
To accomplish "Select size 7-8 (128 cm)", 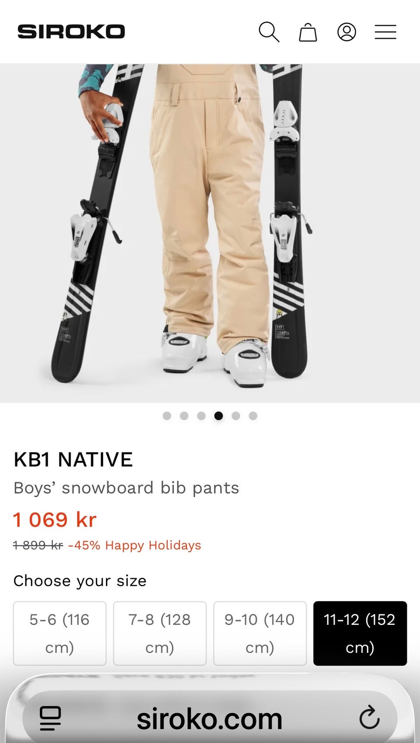I will point(160,633).
